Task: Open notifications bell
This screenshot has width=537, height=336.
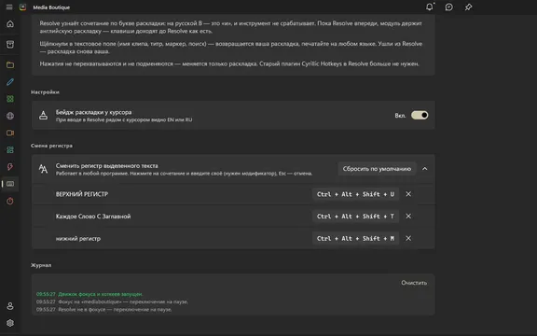Action: click(x=430, y=7)
